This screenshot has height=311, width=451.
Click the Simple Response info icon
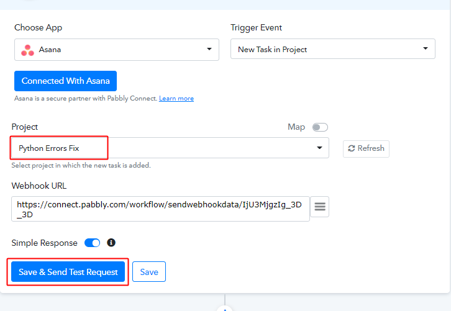click(x=111, y=243)
